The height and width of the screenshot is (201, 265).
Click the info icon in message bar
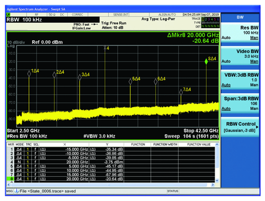click(17, 191)
